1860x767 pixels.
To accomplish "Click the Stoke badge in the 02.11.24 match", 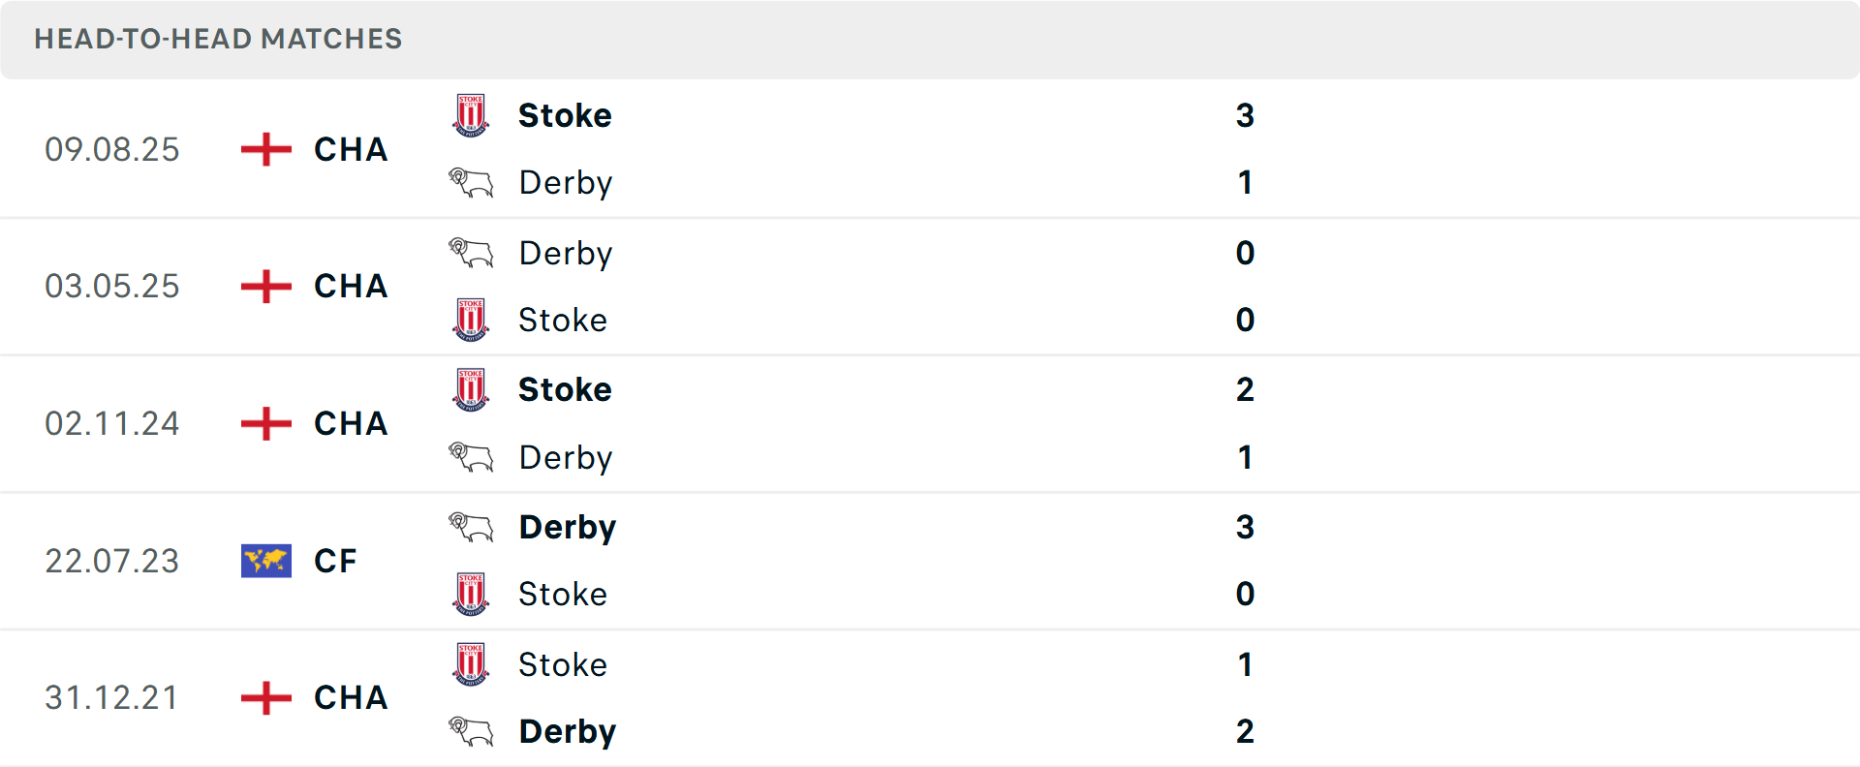I will pyautogui.click(x=471, y=389).
